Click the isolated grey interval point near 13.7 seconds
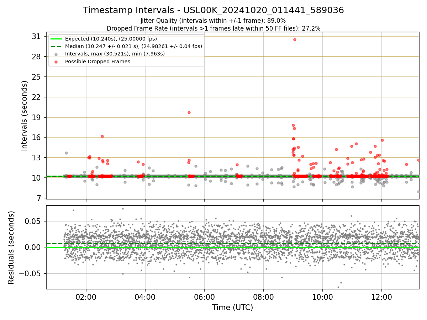 click(x=66, y=153)
